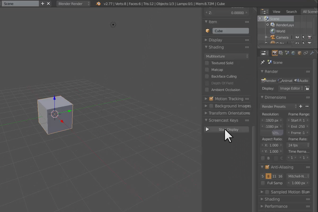Screen dimensions: 318x212
Task: Click the Scene name field in header
Action: [x=20, y=3]
